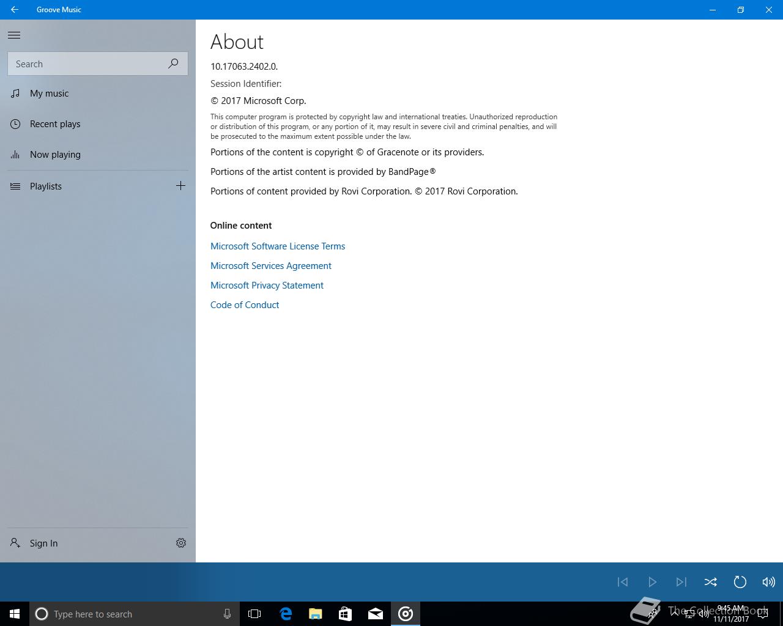Open network status tray icon
The width and height of the screenshot is (783, 626).
tap(689, 614)
